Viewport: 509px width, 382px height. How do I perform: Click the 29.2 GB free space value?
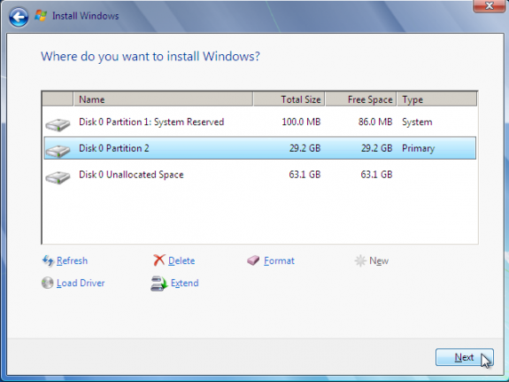[376, 148]
